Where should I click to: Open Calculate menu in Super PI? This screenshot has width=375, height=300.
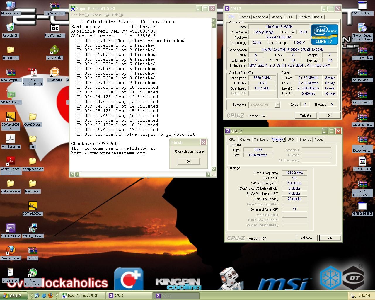click(x=80, y=15)
